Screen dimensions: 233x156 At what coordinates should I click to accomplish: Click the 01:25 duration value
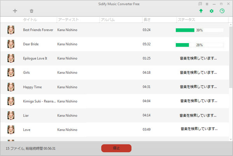coord(147,58)
